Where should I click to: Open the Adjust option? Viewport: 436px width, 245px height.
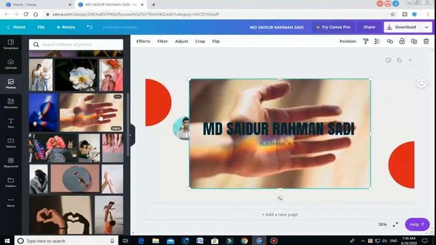point(181,41)
